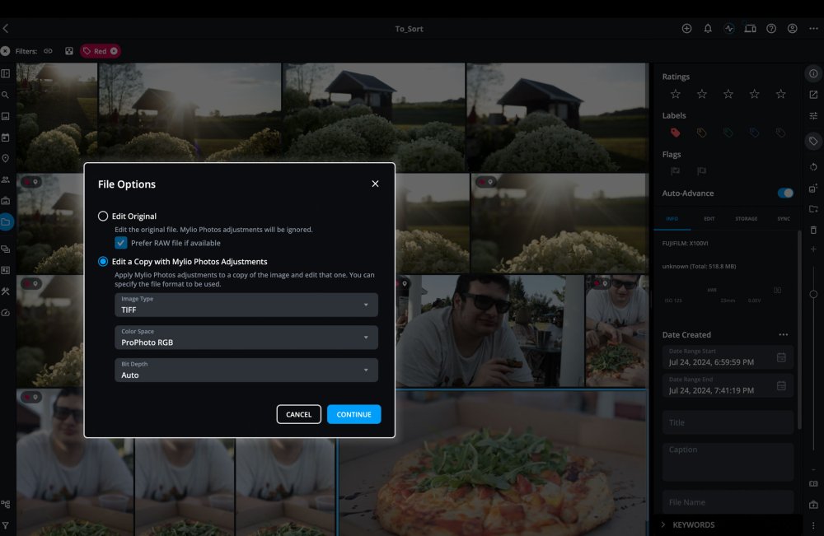The image size is (824, 536).
Task: Adjust the thumbnail size slider on right strip
Action: click(x=813, y=295)
